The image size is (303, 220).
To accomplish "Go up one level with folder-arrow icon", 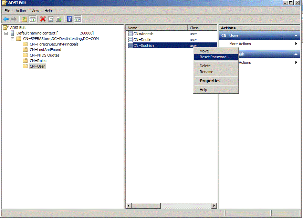I will (x=24, y=19).
